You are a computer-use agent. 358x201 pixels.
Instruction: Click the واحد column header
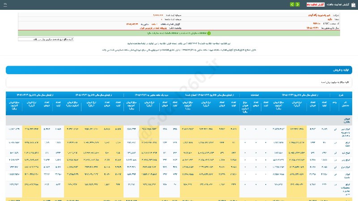click(334, 103)
